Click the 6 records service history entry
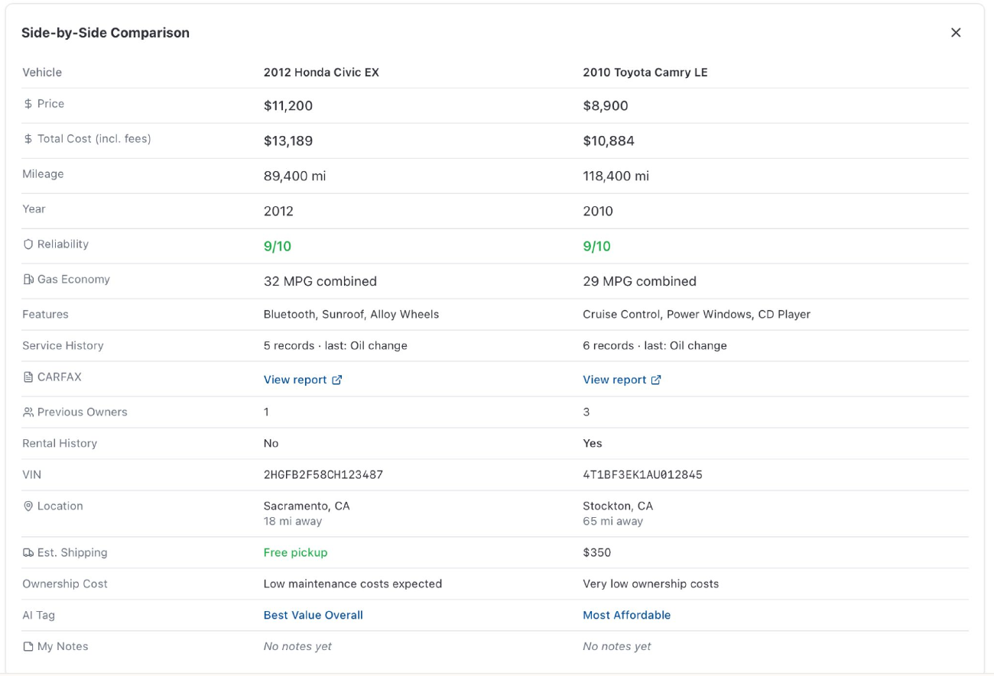Image resolution: width=994 pixels, height=676 pixels. (x=655, y=345)
